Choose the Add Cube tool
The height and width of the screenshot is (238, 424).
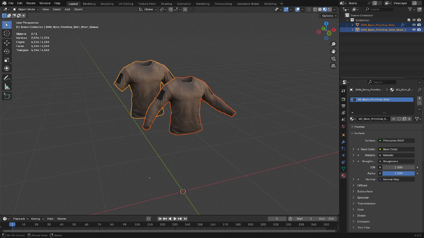[x=7, y=96]
